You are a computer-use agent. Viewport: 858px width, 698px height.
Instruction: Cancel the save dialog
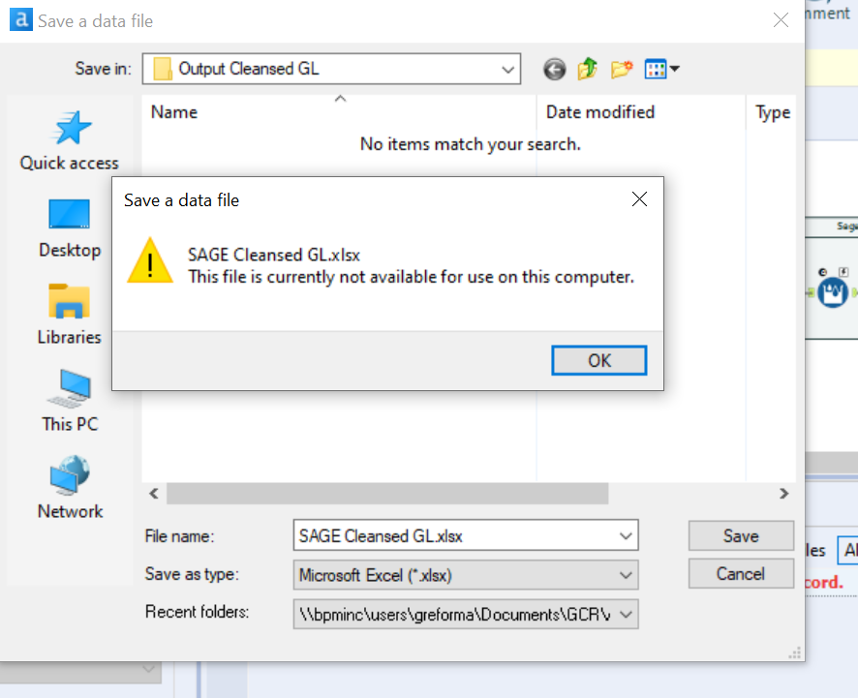pyautogui.click(x=740, y=573)
